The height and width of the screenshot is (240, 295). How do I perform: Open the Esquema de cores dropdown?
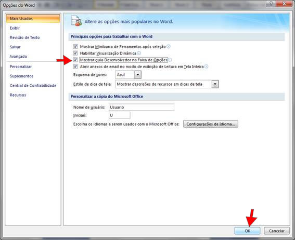[x=138, y=75]
